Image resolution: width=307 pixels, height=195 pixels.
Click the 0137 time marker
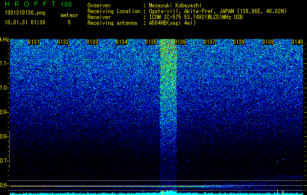209,42
